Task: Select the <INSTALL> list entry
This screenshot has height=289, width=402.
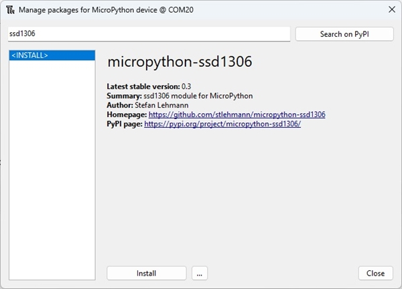Action: (x=52, y=56)
